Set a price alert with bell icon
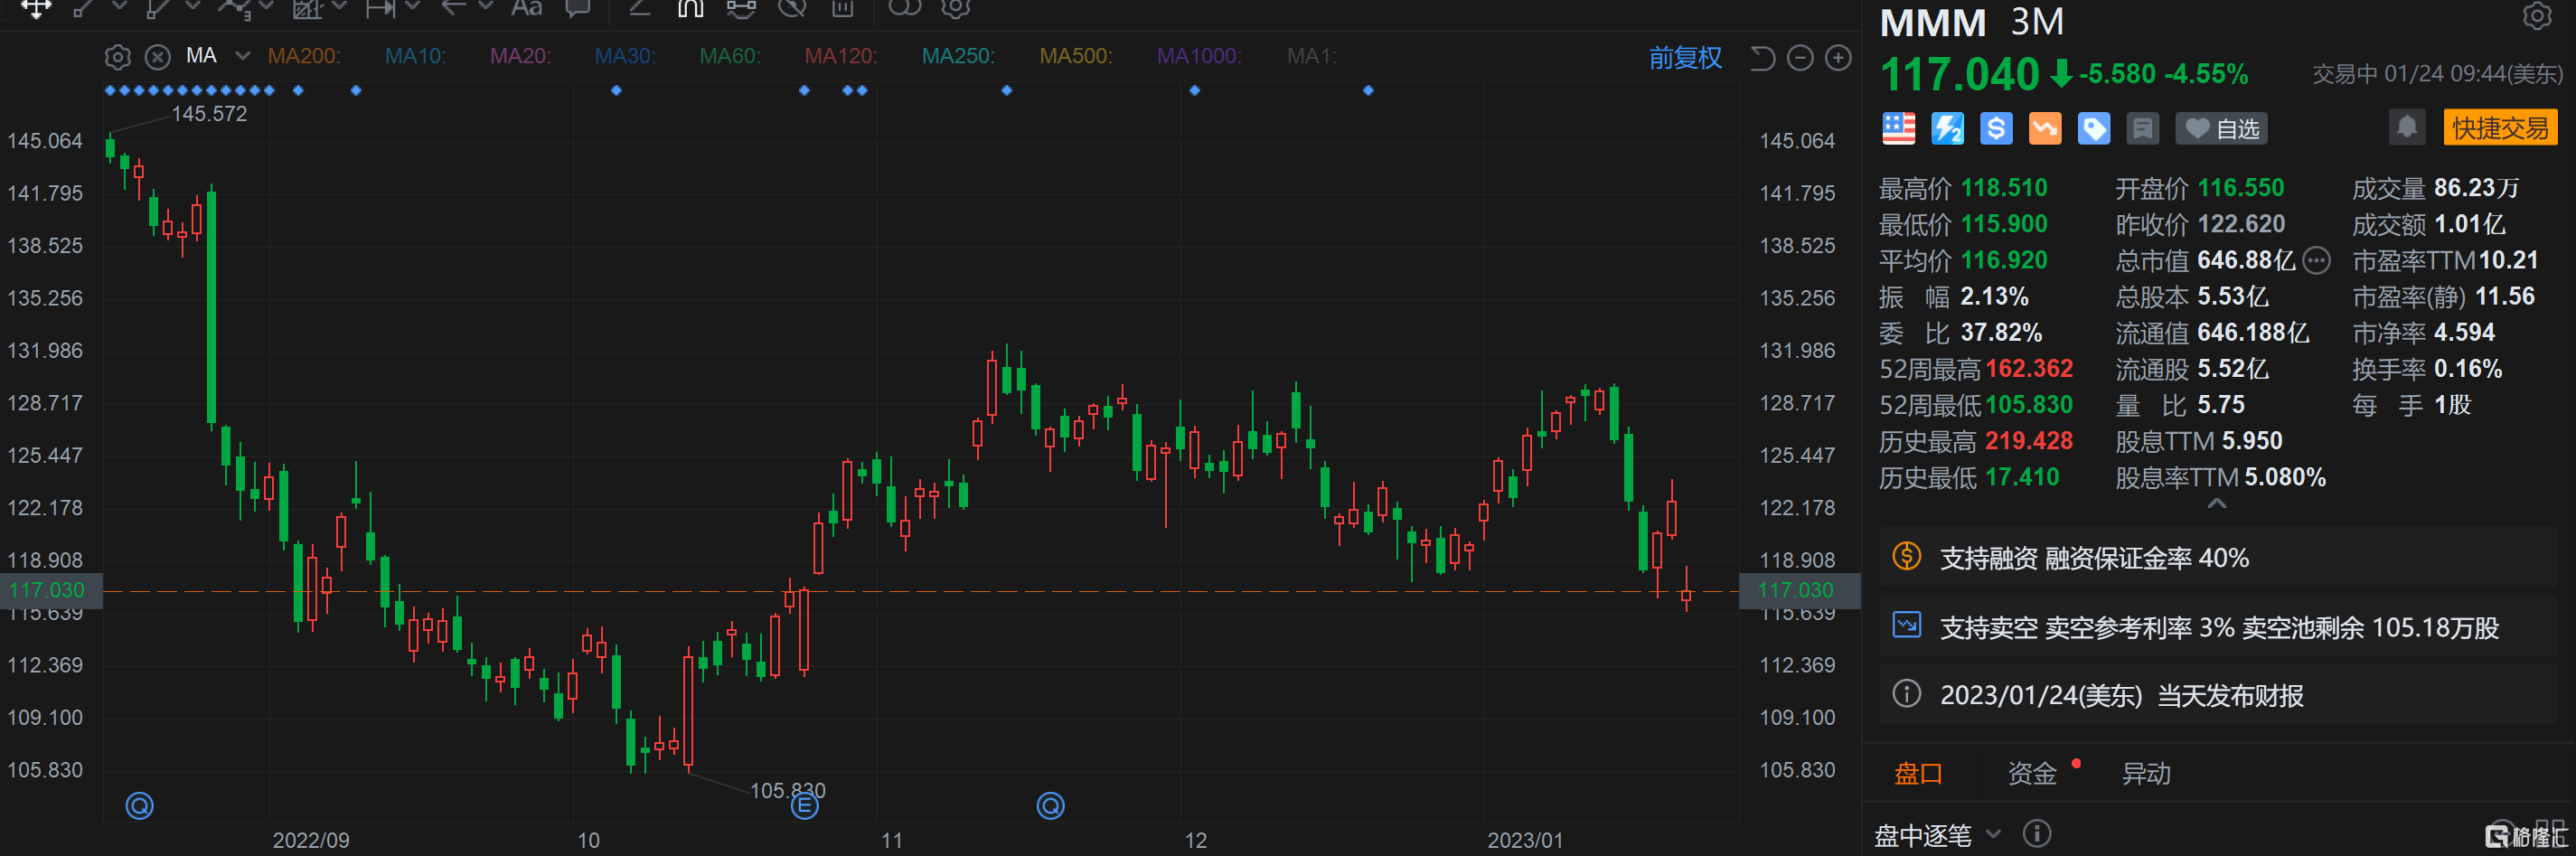This screenshot has height=856, width=2576. pyautogui.click(x=2407, y=127)
